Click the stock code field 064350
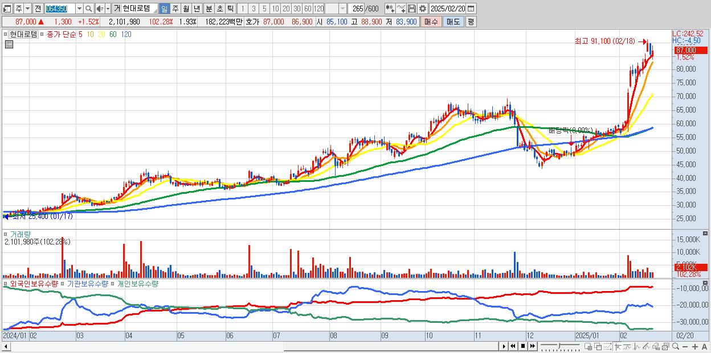The image size is (711, 353). pyautogui.click(x=60, y=9)
